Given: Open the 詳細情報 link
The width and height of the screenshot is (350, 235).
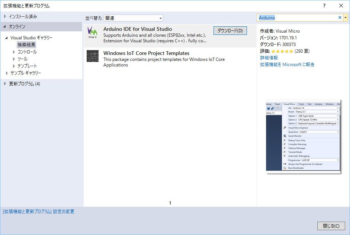Looking at the screenshot, I should (x=269, y=58).
